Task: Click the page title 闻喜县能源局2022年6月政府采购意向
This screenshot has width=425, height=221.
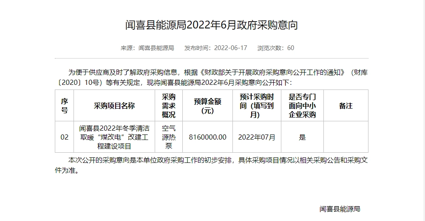Action: [x=212, y=25]
